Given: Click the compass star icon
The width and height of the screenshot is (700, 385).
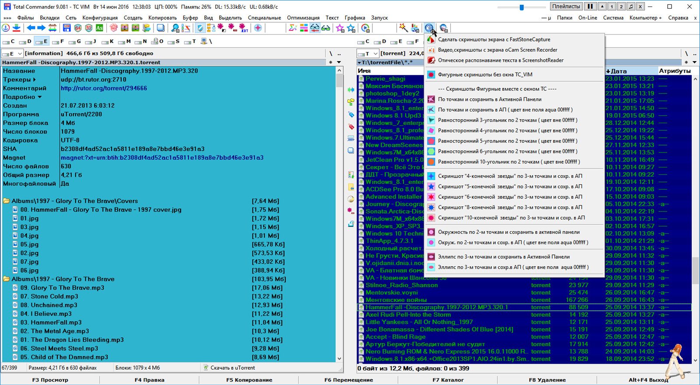Looking at the screenshot, I should pos(258,28).
